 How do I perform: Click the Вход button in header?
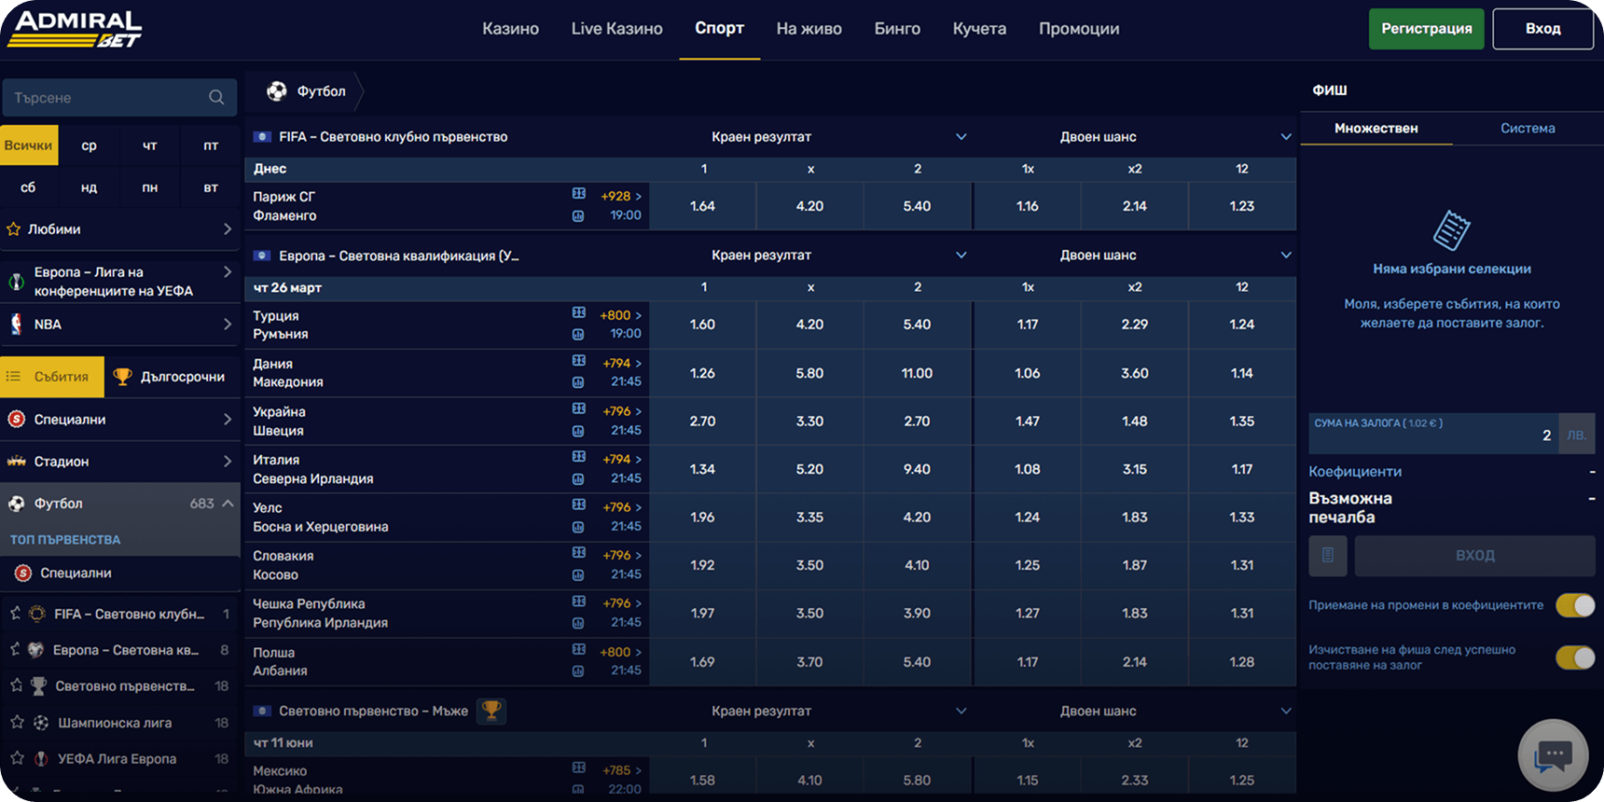1543,29
